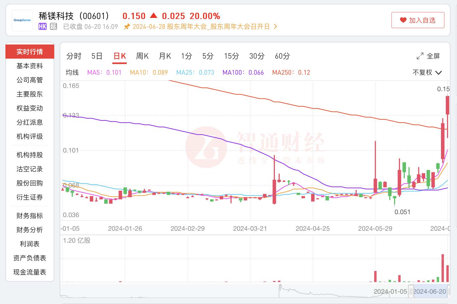Image resolution: width=457 pixels, height=304 pixels.
Task: Enter fullscreen with 全屏
Action: (428, 56)
